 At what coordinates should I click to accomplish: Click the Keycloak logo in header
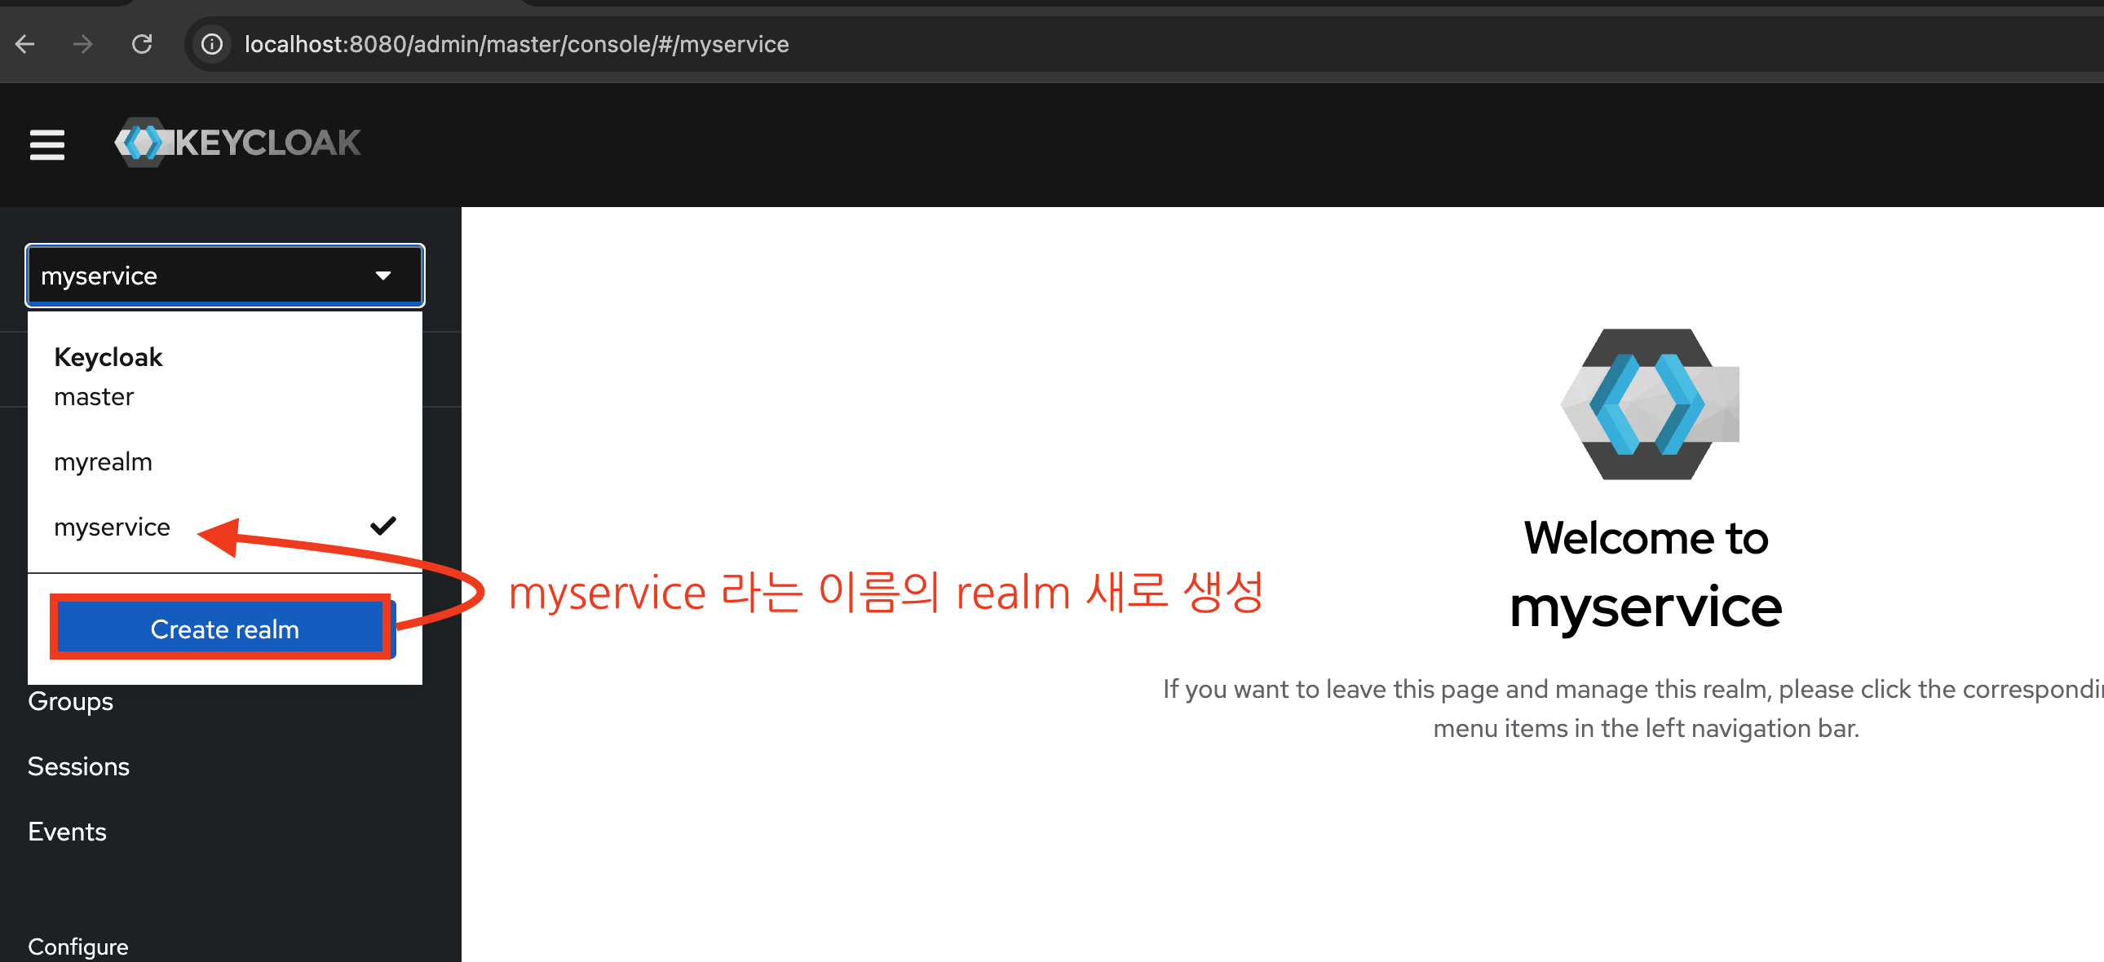[237, 143]
